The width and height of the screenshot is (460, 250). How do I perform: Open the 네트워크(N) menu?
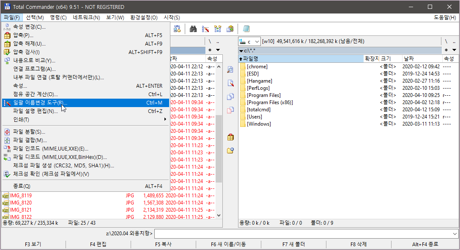click(x=87, y=18)
